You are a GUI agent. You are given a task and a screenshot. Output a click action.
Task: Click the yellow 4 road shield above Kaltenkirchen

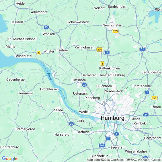click(102, 64)
